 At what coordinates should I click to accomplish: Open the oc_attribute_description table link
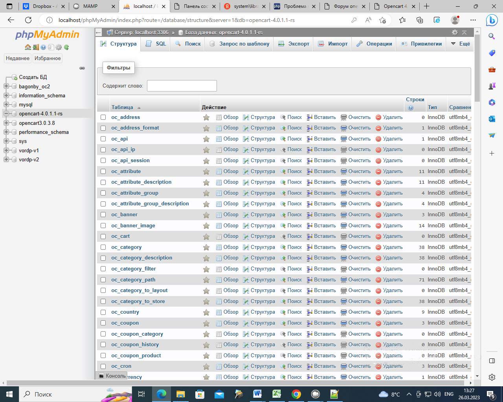pos(141,182)
